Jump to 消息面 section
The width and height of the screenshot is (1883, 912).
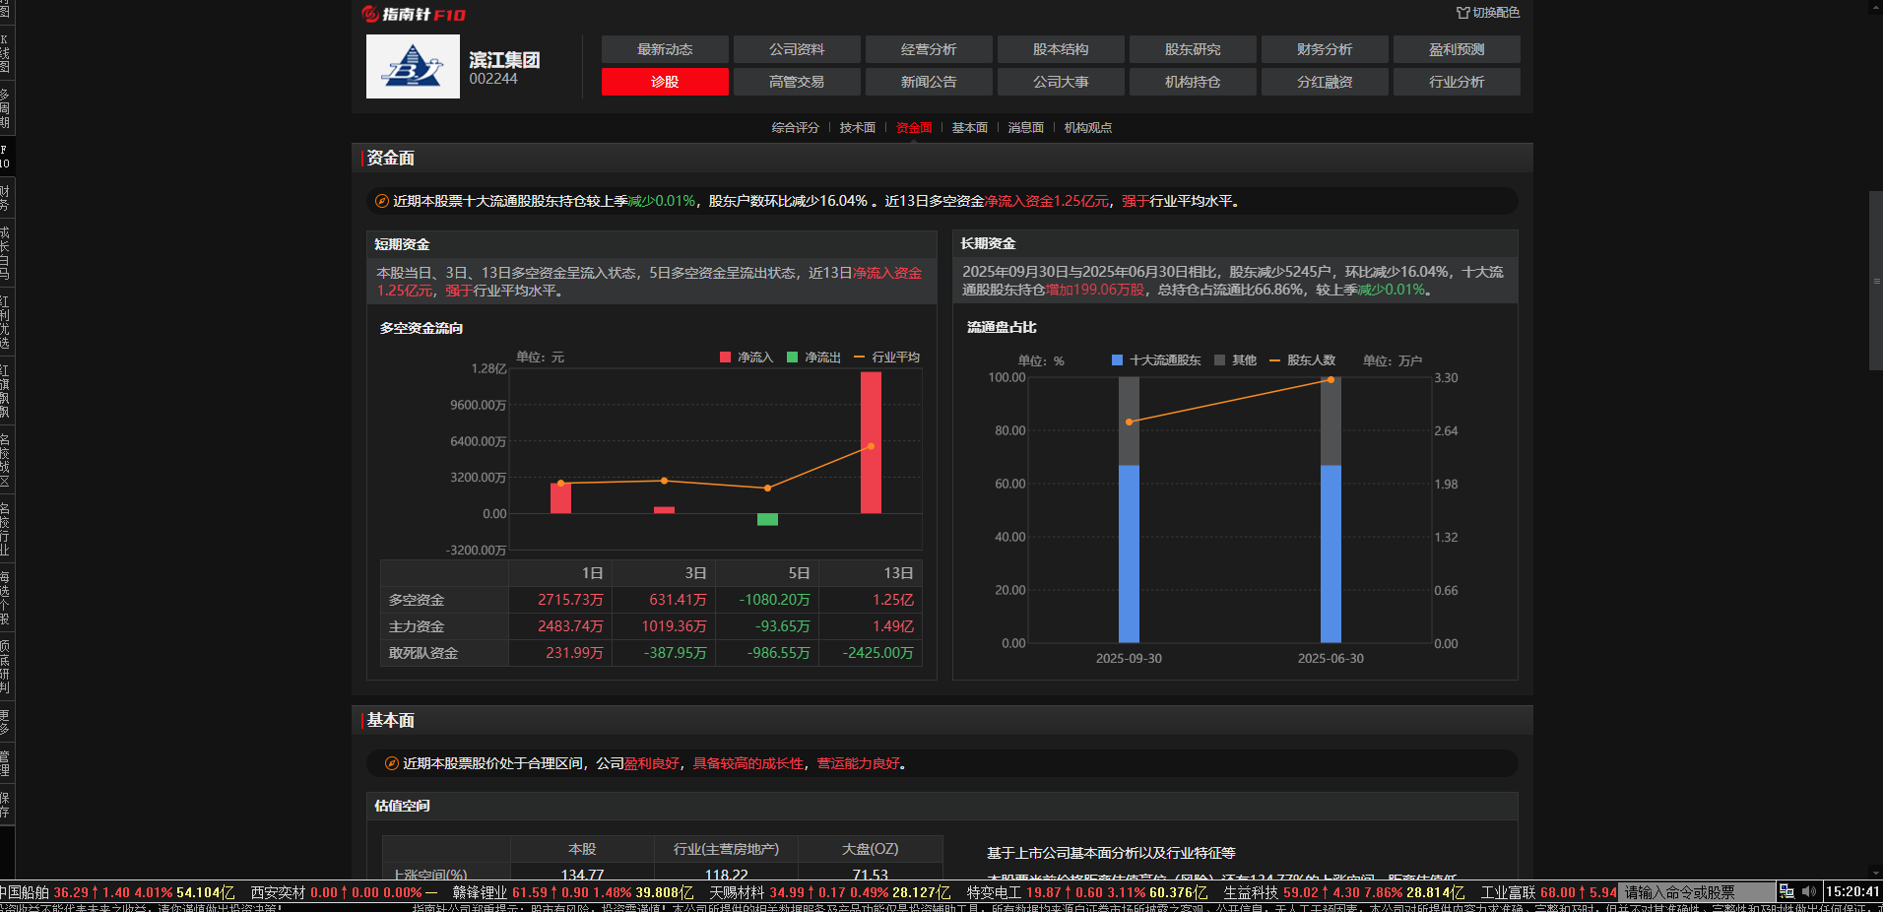1026,128
